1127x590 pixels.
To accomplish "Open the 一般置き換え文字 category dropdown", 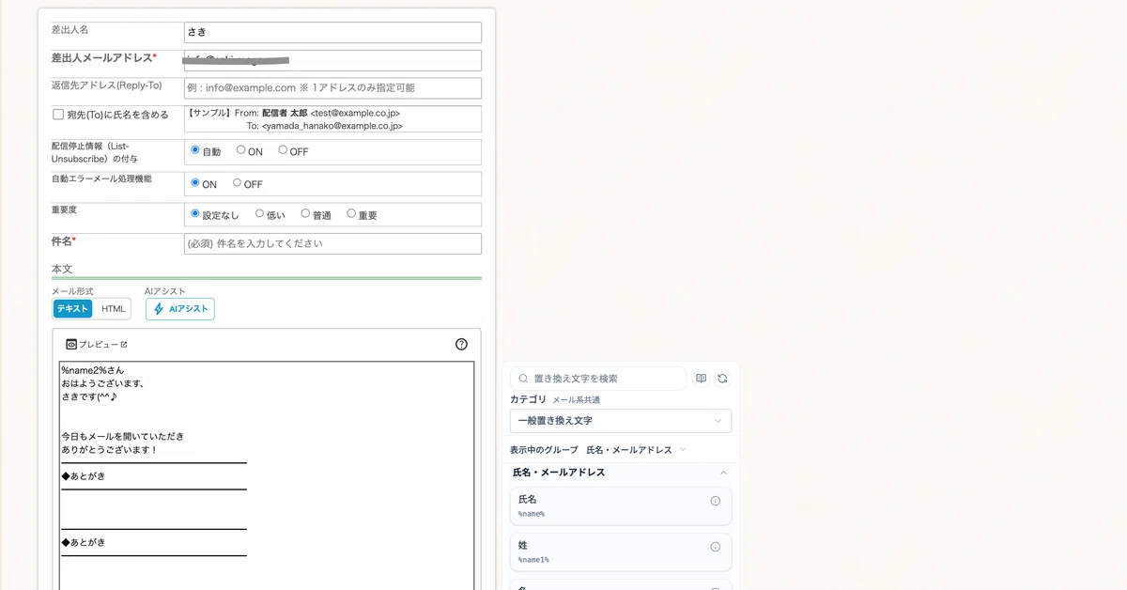I will pos(621,421).
